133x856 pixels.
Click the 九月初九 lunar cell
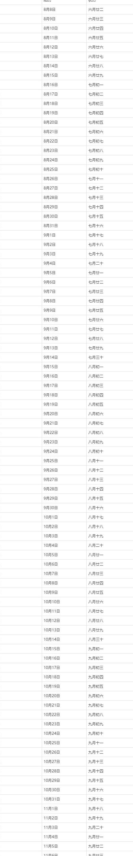(110, 724)
